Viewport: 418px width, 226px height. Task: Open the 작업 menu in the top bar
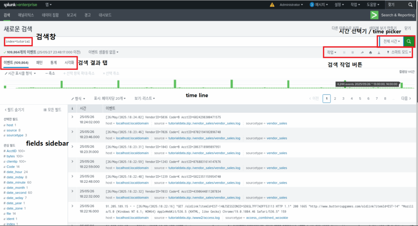[356, 4]
